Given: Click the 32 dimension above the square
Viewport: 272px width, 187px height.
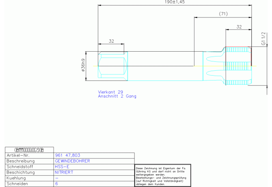Looking at the screenshot, I should (x=111, y=41).
